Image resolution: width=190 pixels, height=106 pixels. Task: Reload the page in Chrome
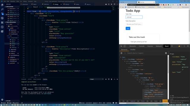pos(125,5)
